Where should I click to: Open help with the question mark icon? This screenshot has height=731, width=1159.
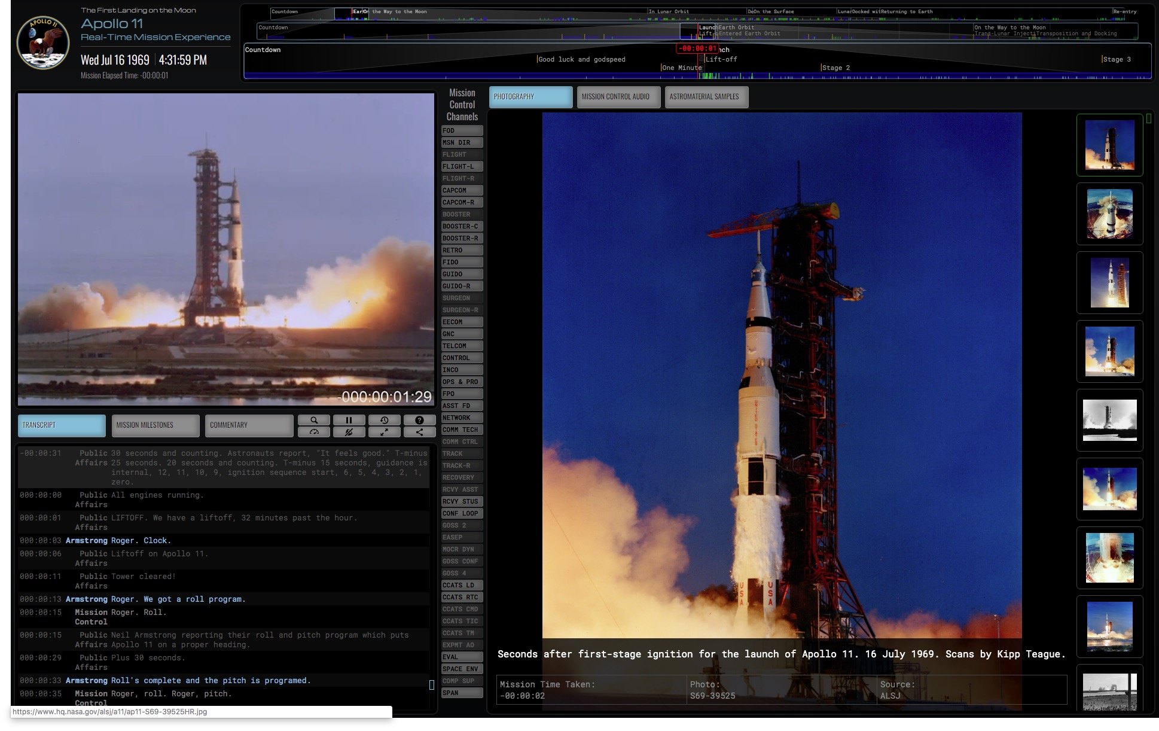click(419, 420)
